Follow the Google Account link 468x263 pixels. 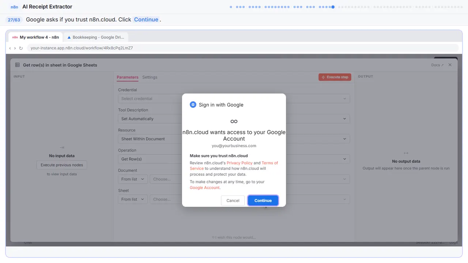(x=204, y=188)
